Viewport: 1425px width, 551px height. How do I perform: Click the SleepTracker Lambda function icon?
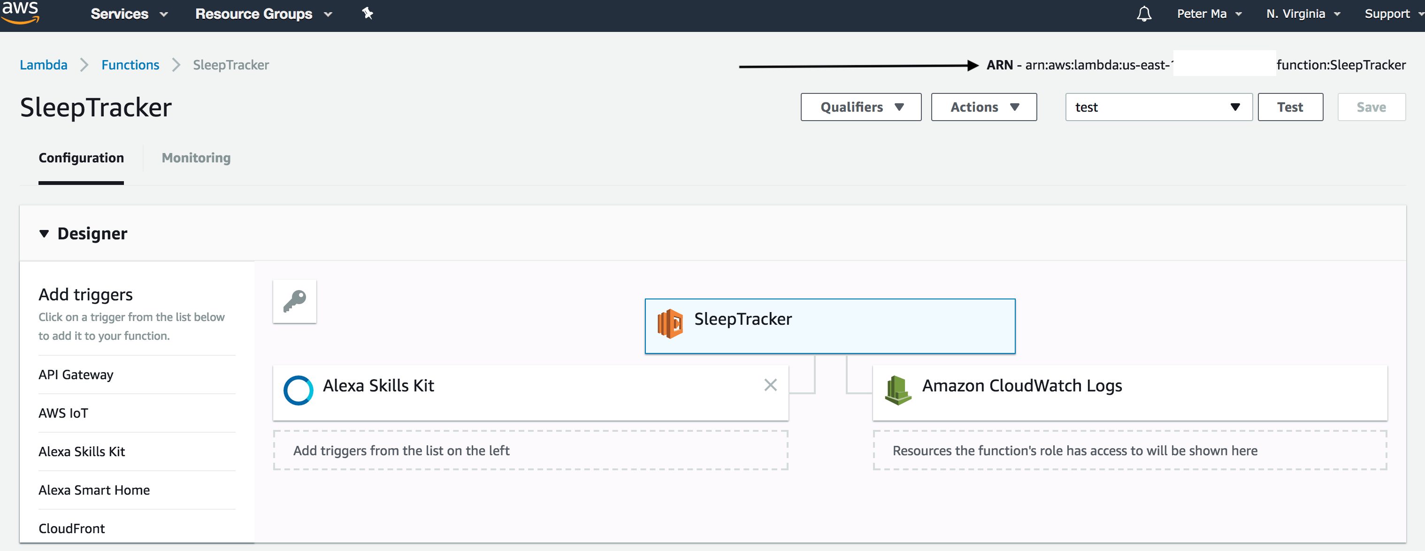(670, 324)
